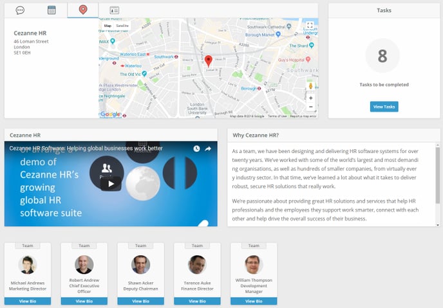The width and height of the screenshot is (443, 308).
Task: Click the scrollbar down arrow
Action: 438,225
